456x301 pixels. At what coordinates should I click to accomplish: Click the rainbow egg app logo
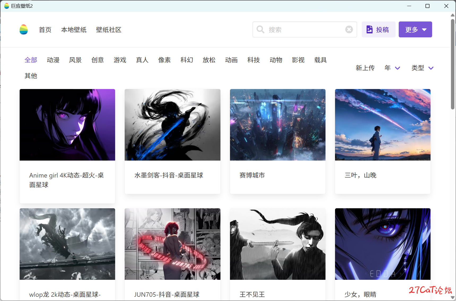point(24,29)
